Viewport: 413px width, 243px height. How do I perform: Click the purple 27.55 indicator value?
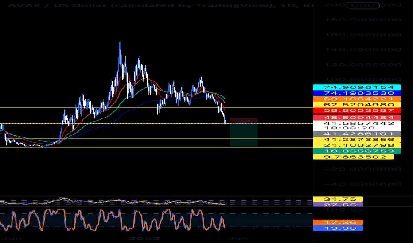(338, 205)
